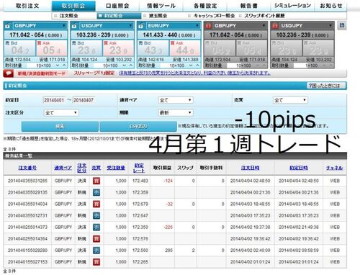360x275 pixels.
Task: Sort results by 注文番号 column header
Action: 27,168
